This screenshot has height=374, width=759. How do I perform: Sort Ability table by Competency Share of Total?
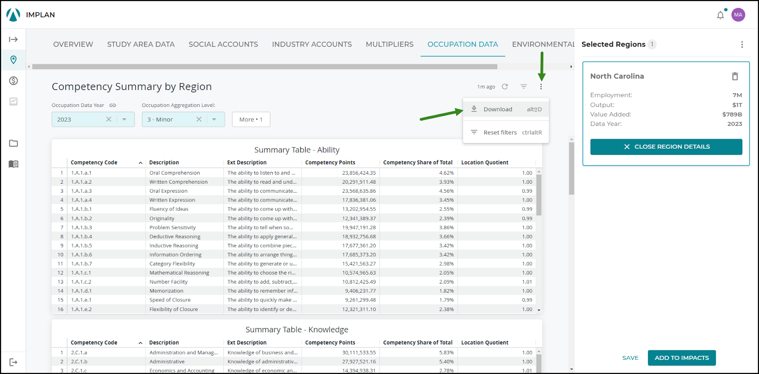pos(418,163)
